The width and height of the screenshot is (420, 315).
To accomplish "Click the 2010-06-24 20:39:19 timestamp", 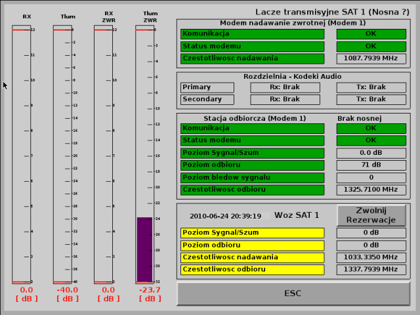I will [225, 216].
